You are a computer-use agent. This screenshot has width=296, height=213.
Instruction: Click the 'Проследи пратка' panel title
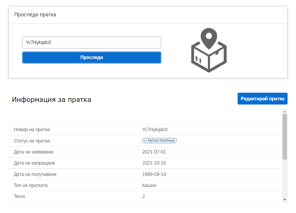[35, 15]
